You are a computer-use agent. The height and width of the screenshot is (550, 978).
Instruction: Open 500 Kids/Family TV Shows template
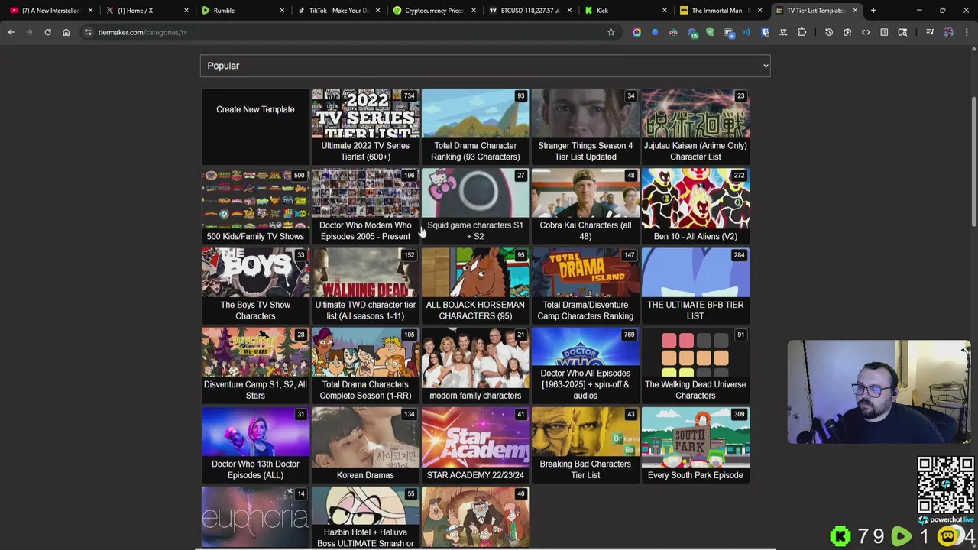[x=255, y=205]
